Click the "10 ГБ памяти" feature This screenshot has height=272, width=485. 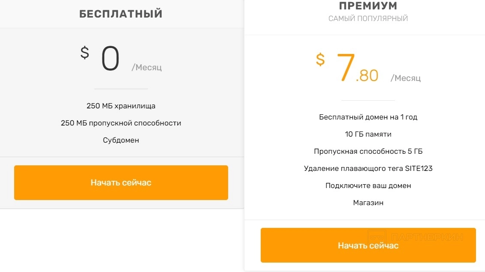coord(368,134)
